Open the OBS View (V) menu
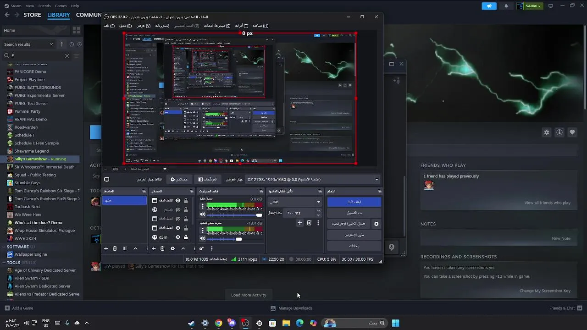The width and height of the screenshot is (587, 330). pyautogui.click(x=144, y=26)
